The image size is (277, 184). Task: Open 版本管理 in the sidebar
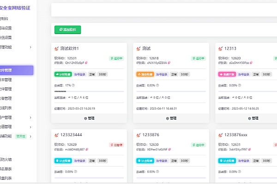[x=6, y=80]
